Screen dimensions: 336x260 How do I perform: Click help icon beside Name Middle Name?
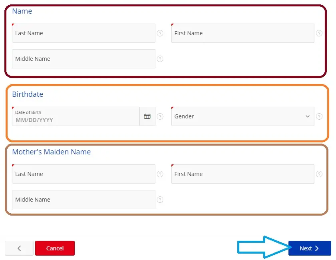(160, 59)
